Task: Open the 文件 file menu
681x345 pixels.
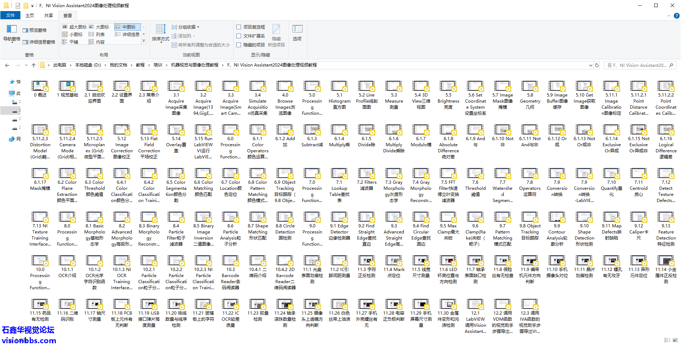Action: click(x=10, y=15)
